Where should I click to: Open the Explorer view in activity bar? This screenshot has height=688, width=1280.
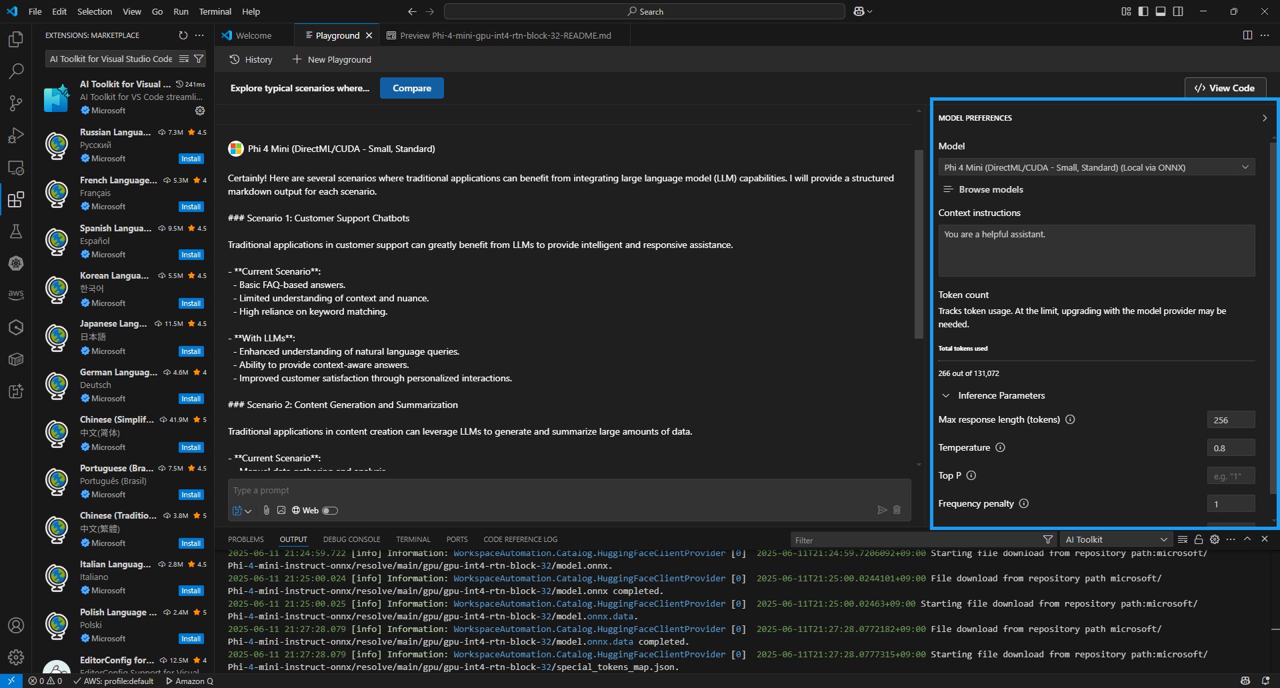pyautogui.click(x=16, y=39)
